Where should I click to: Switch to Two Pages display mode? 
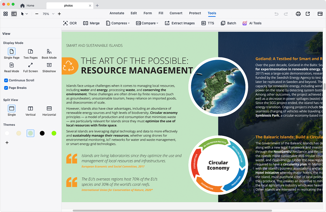(x=30, y=54)
